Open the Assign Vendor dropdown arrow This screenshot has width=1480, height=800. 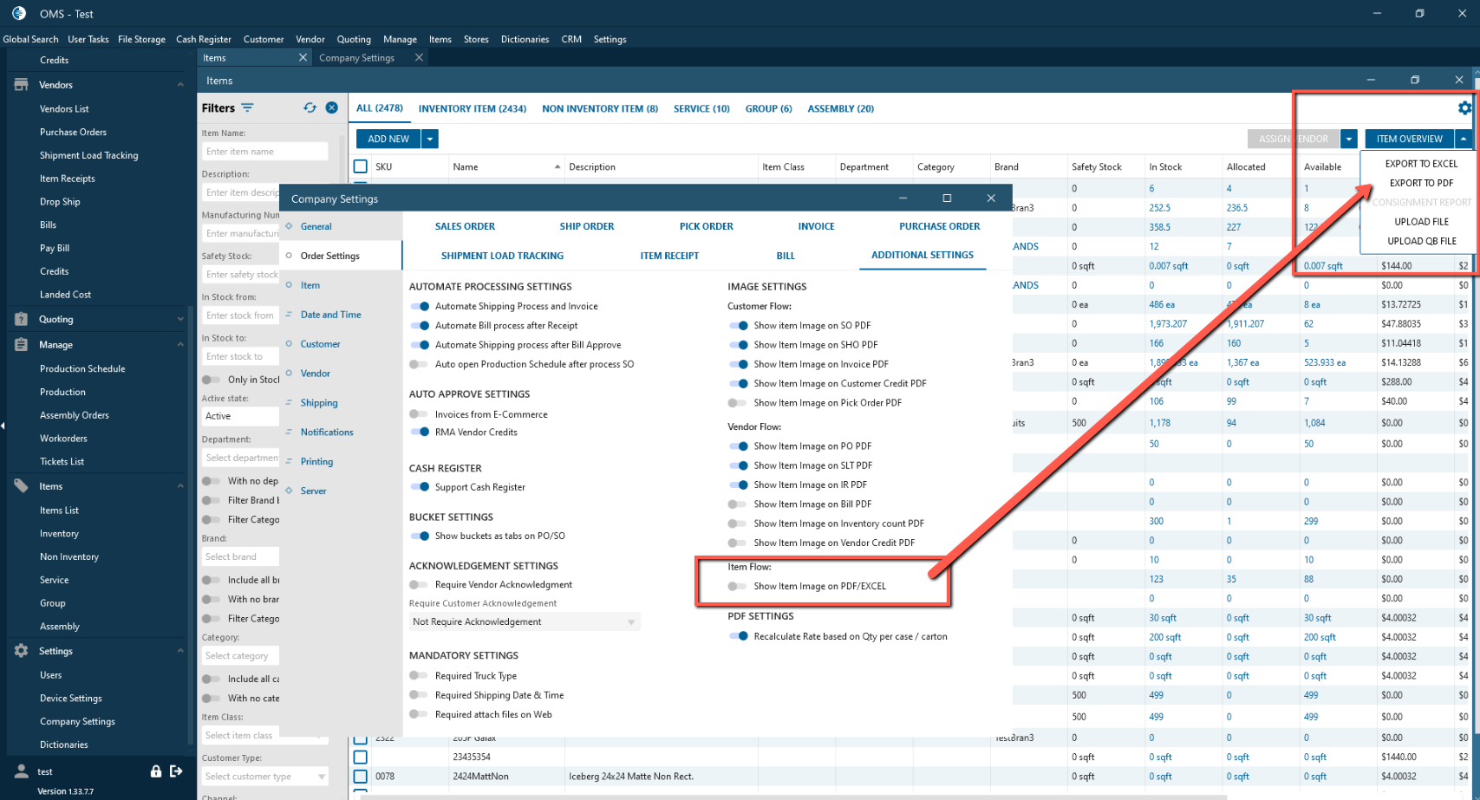click(1348, 139)
